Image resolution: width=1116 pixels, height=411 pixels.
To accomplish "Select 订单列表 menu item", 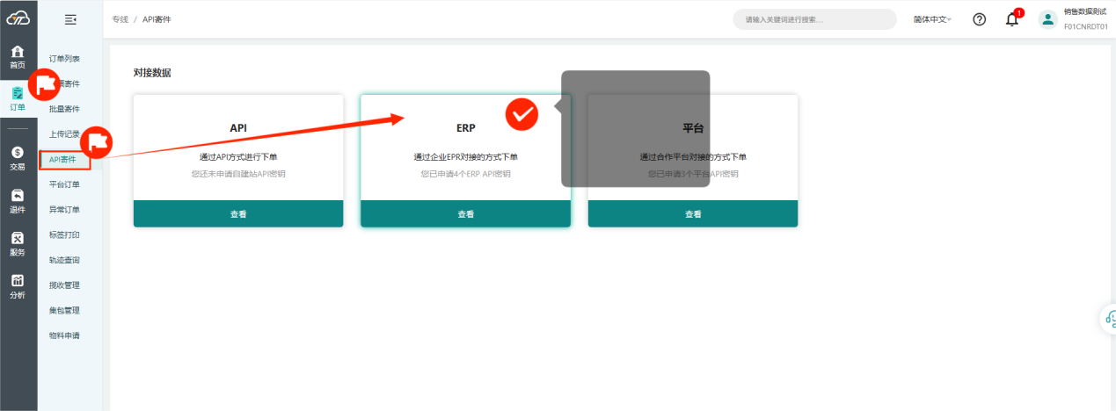I will pos(64,59).
